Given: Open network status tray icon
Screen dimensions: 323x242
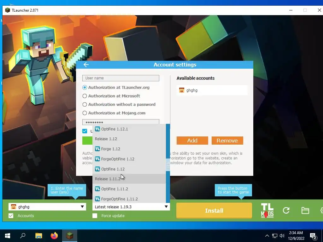Looking at the screenshot, I should pos(275,236).
